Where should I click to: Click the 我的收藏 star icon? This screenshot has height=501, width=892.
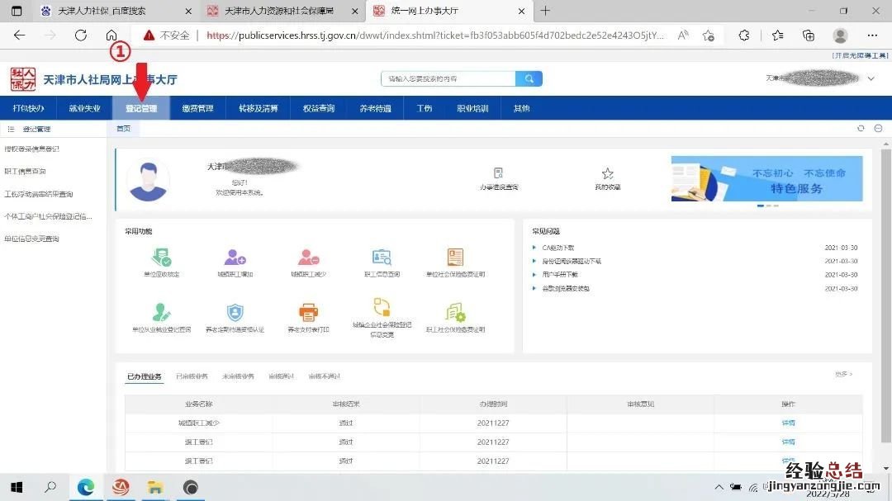tap(607, 174)
